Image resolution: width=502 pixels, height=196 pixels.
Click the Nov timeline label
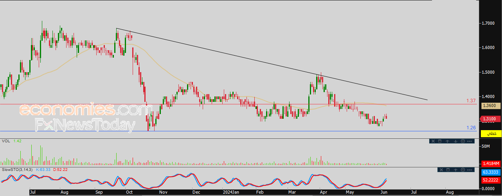point(163,192)
